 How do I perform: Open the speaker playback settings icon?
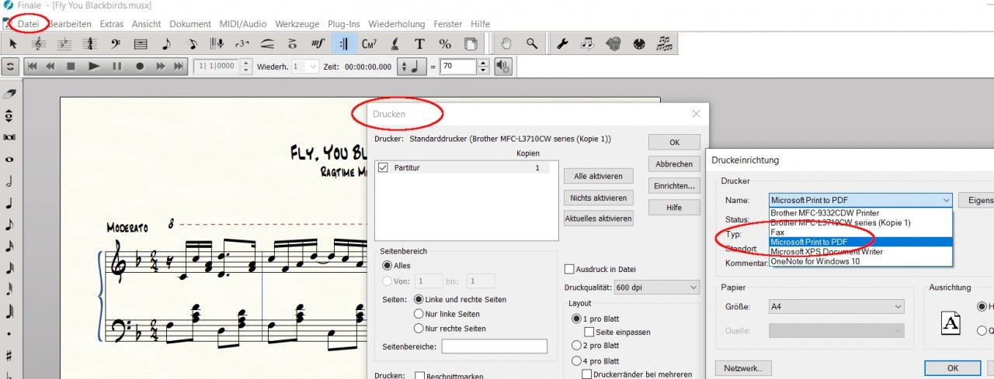coord(503,67)
